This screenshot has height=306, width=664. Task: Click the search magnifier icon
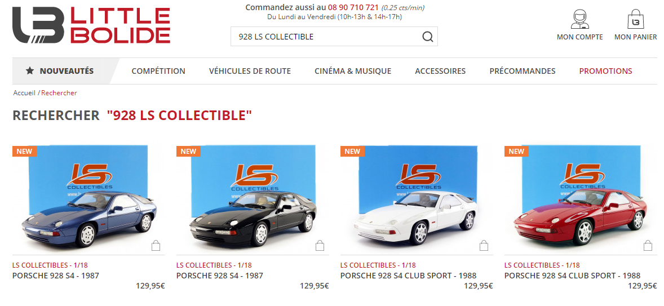[428, 37]
